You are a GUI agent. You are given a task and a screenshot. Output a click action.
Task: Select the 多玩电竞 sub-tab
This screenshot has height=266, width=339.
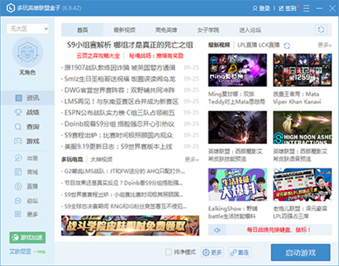[x=72, y=159]
